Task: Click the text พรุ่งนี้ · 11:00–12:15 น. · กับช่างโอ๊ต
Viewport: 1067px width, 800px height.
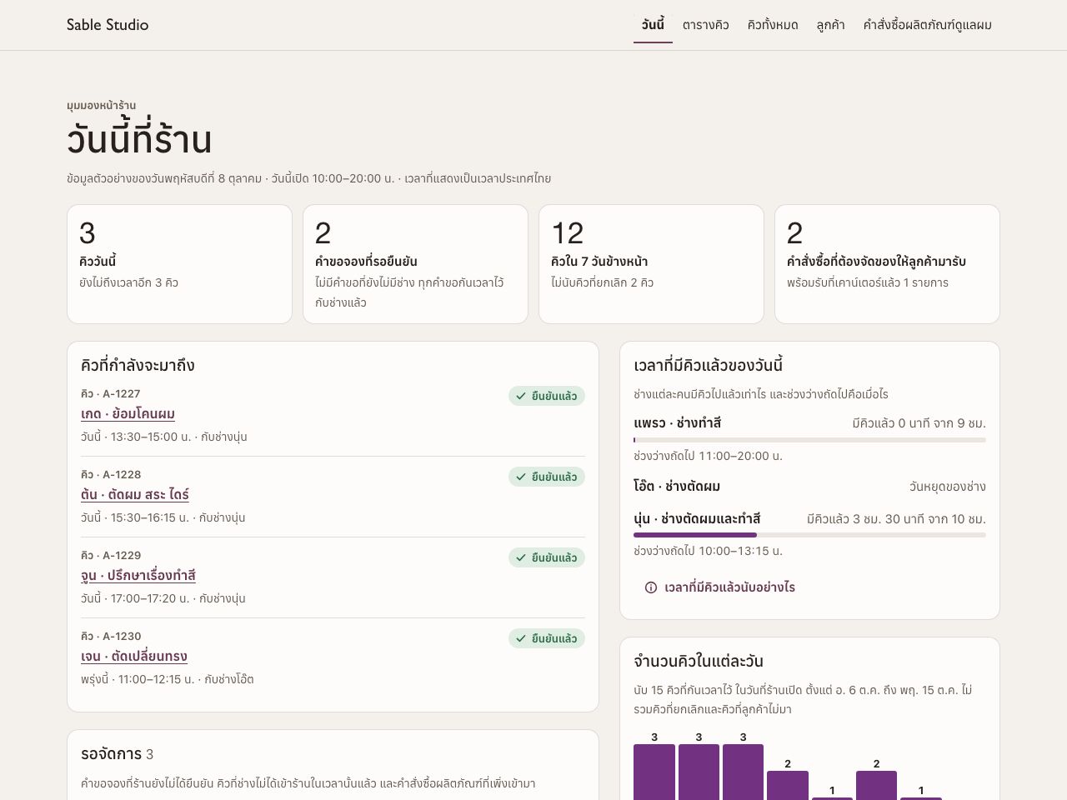Action: point(168,679)
